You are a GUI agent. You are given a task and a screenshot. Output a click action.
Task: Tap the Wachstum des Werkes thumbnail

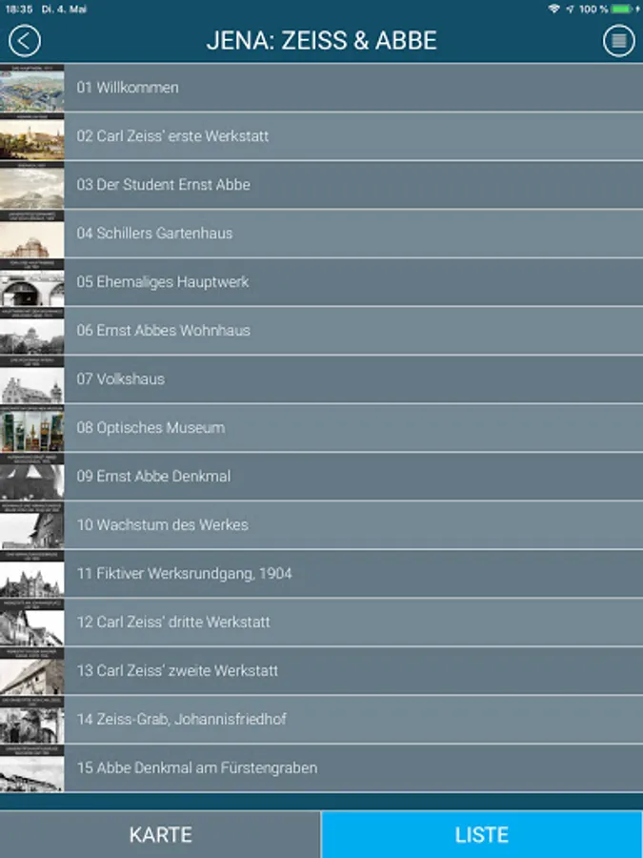31,524
